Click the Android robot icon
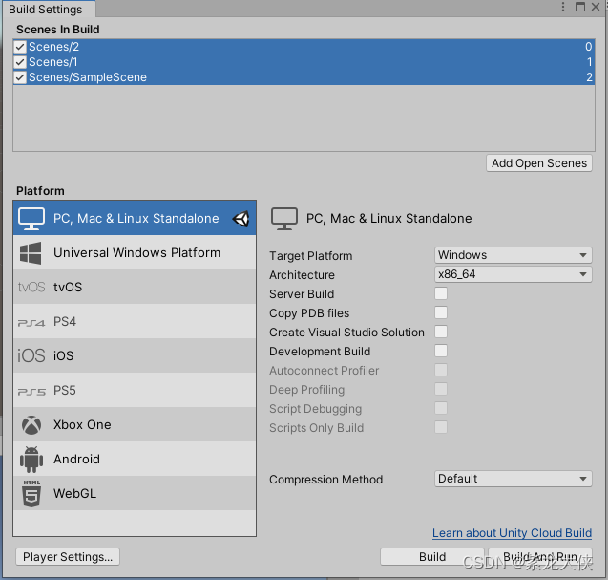This screenshot has width=608, height=580. click(31, 460)
